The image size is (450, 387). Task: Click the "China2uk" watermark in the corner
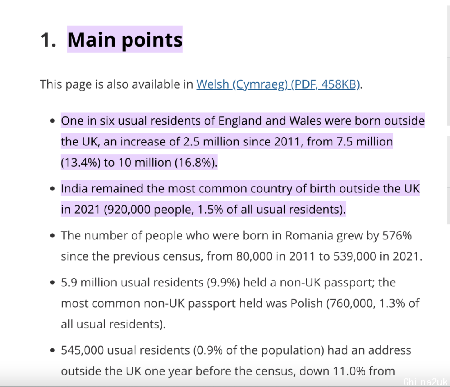[x=425, y=381]
